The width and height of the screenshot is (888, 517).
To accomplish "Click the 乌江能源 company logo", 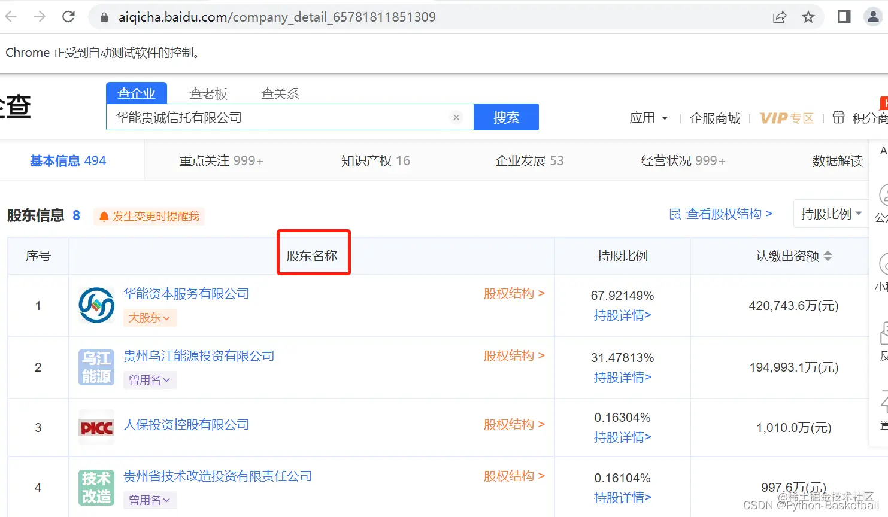I will coord(96,367).
